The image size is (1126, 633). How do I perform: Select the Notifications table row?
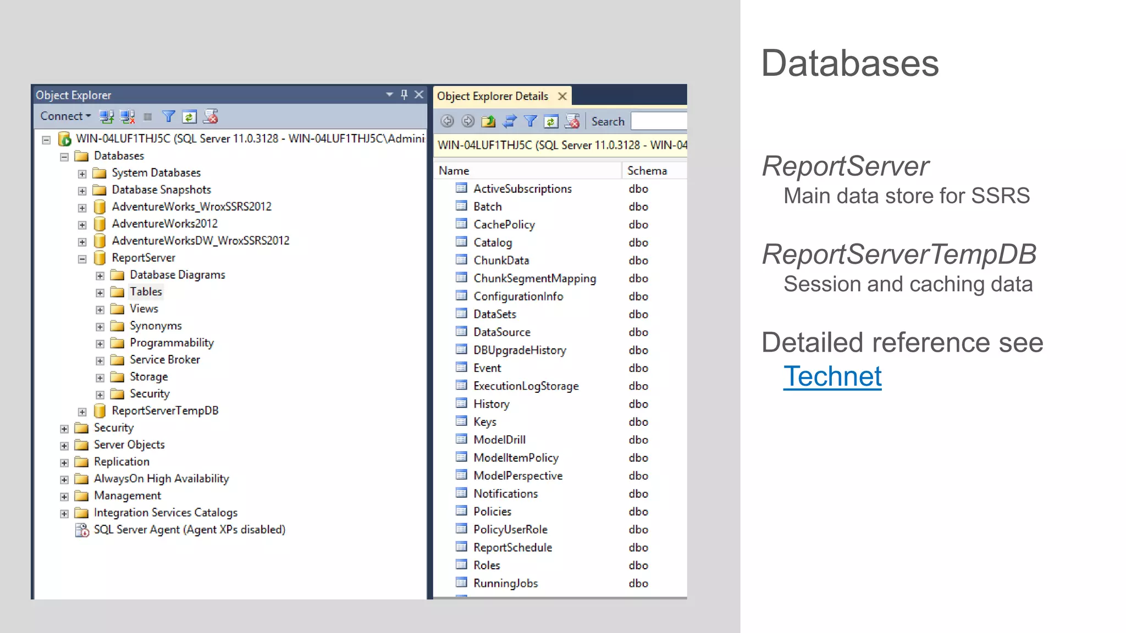(x=560, y=493)
